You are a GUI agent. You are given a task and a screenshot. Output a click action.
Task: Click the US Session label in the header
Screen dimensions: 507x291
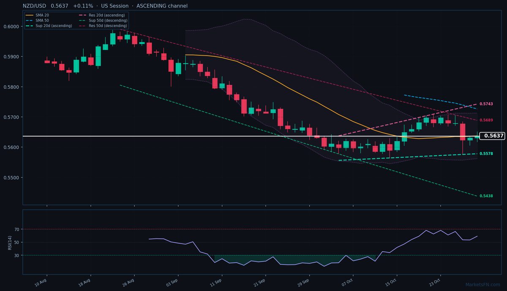coord(115,6)
